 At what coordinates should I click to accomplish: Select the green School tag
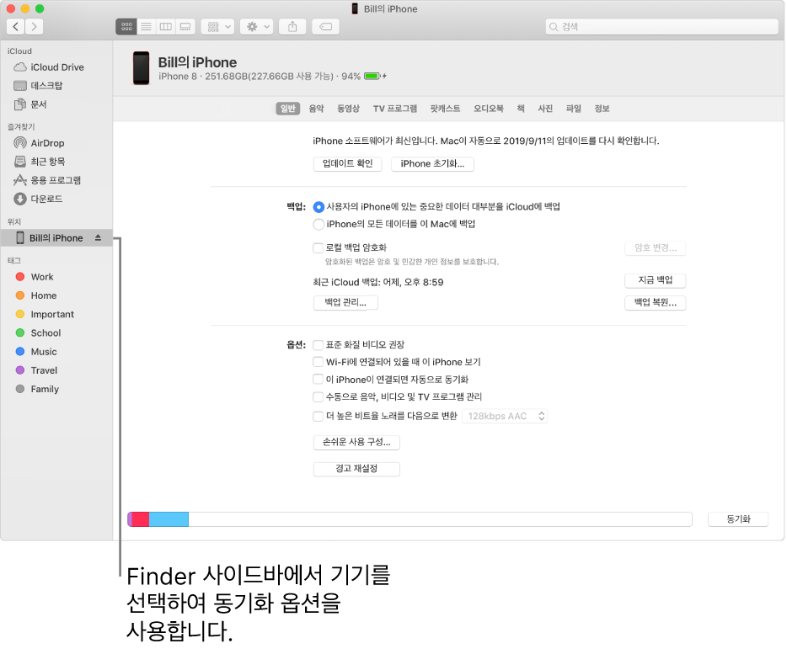56,333
